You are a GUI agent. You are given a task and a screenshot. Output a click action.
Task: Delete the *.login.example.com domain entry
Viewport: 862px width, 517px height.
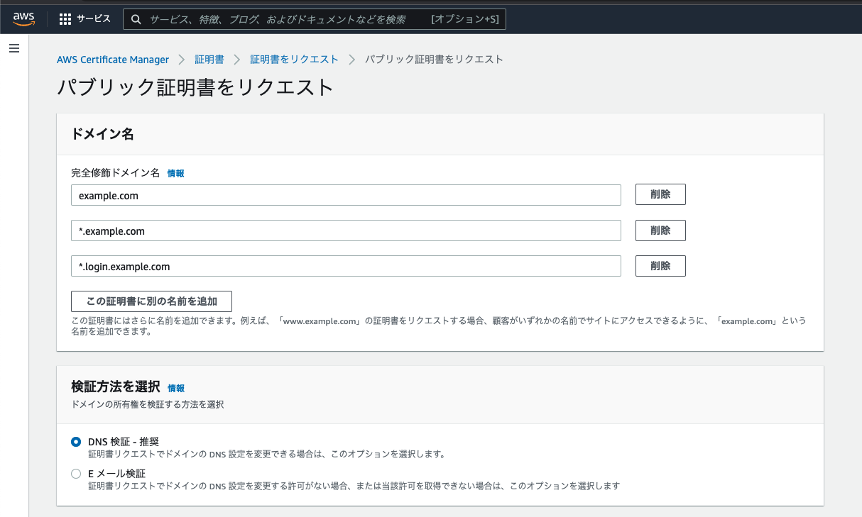click(x=660, y=266)
